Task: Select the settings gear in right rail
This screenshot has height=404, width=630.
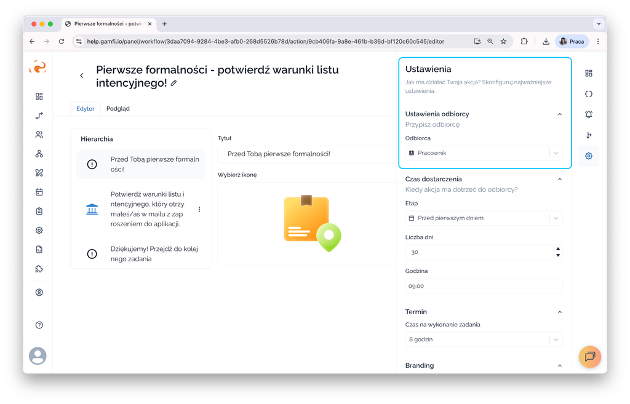Action: pos(589,156)
